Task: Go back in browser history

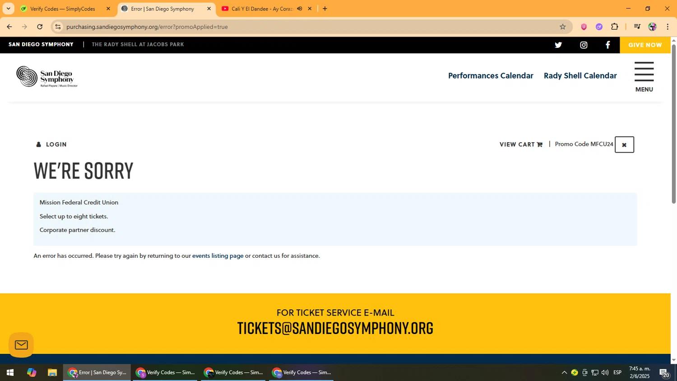Action: point(9,27)
